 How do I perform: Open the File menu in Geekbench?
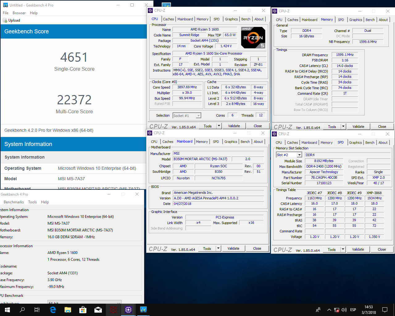[x=6, y=13]
